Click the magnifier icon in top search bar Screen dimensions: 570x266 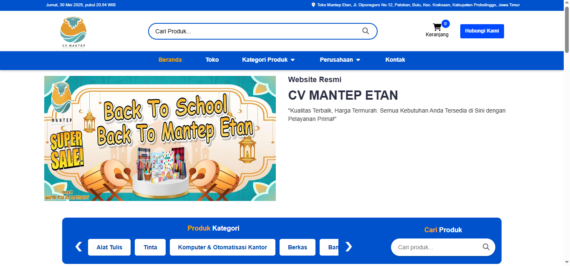coord(366,31)
